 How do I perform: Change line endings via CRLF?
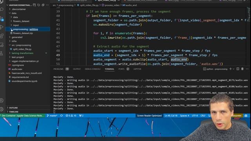[203, 116]
